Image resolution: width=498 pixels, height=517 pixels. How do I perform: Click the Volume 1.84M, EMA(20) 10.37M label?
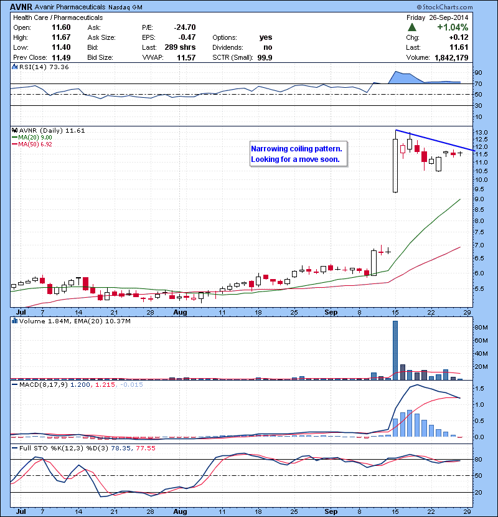(x=75, y=321)
